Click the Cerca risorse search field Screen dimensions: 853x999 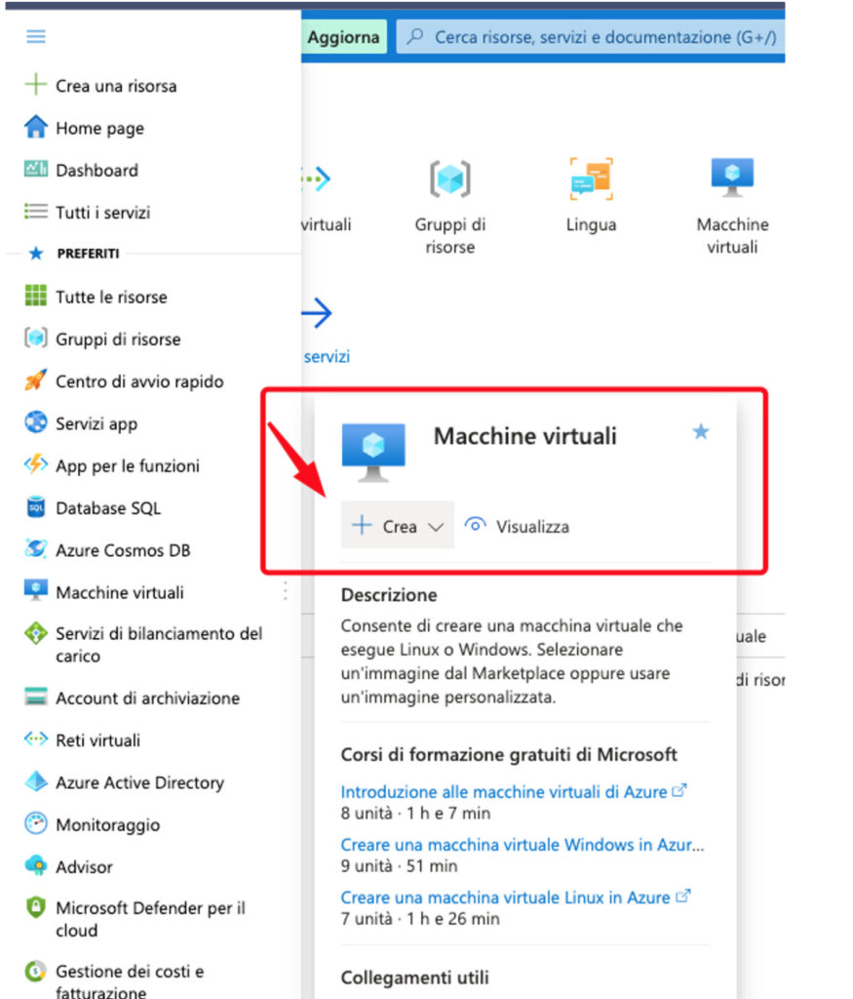coord(591,37)
